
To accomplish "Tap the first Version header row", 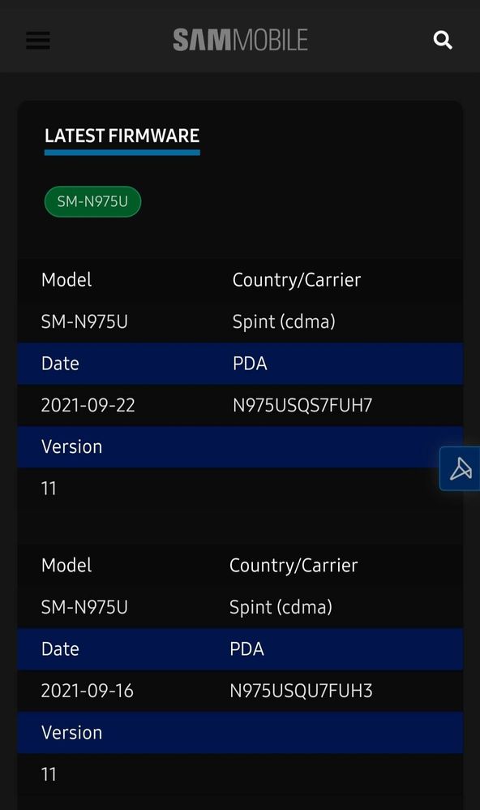I will click(x=240, y=447).
